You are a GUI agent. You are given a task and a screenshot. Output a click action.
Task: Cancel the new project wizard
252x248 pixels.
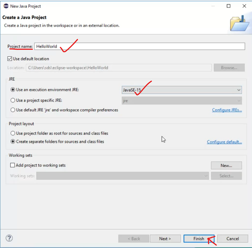(x=232, y=239)
